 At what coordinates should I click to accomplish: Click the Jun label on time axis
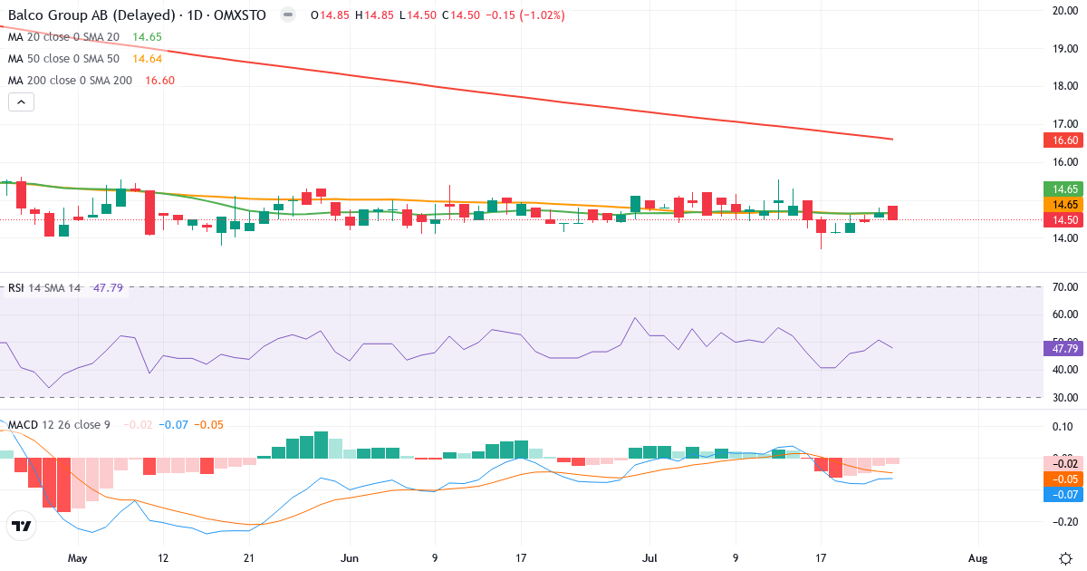[x=349, y=557]
